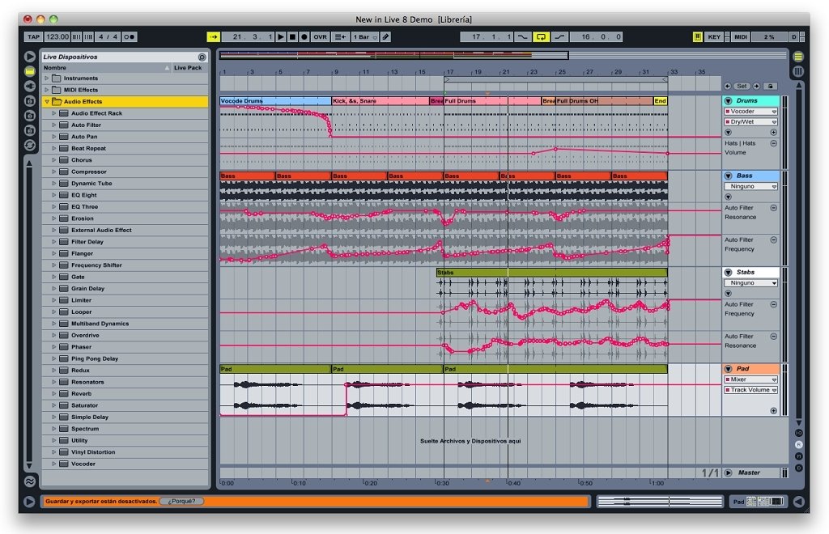Open the Dry/Wet control chooser

[750, 122]
